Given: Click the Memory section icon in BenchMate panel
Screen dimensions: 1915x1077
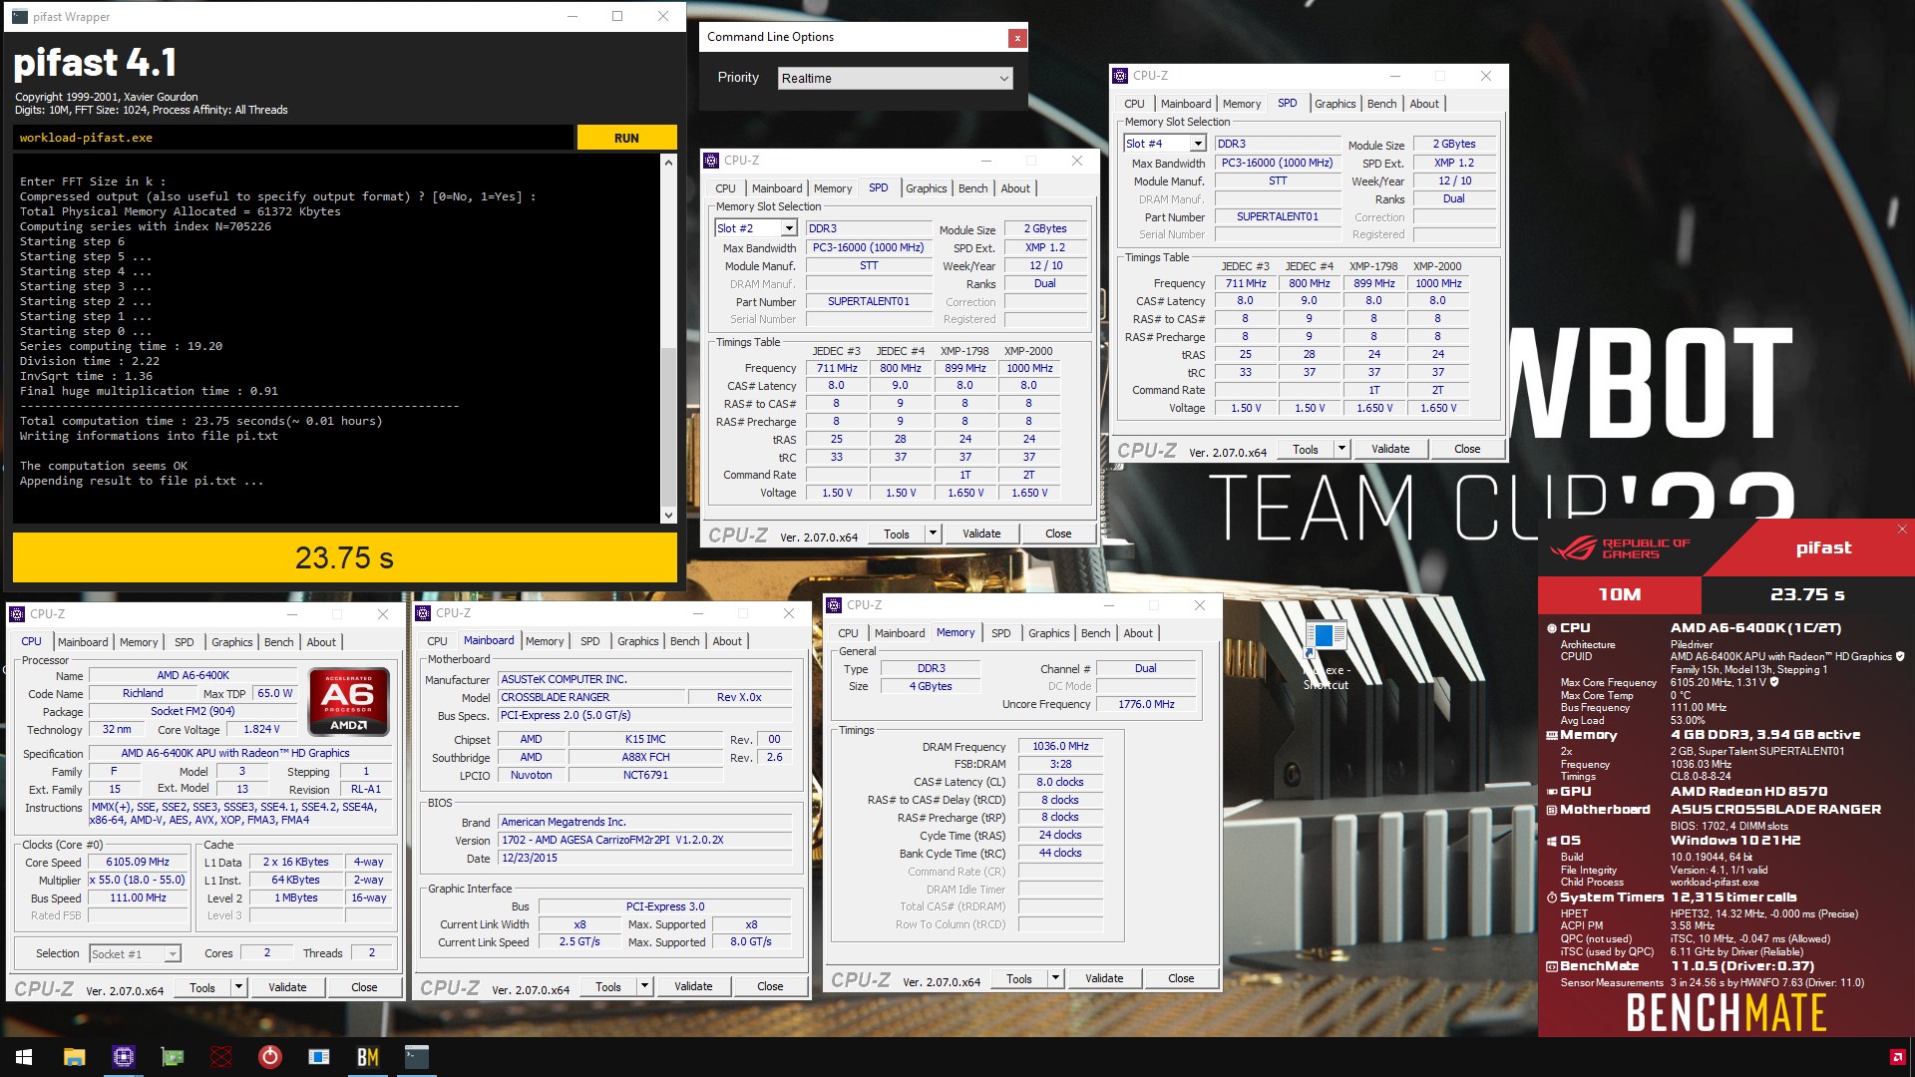Looking at the screenshot, I should [x=1552, y=735].
